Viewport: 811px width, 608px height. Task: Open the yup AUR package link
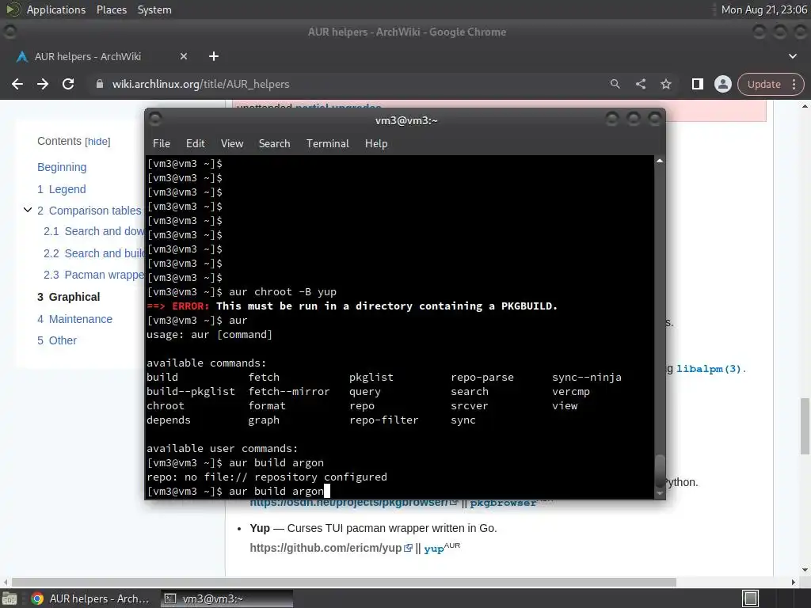[x=433, y=549]
